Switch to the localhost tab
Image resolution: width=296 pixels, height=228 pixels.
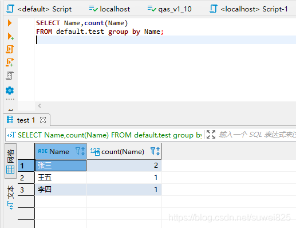coord(109,9)
